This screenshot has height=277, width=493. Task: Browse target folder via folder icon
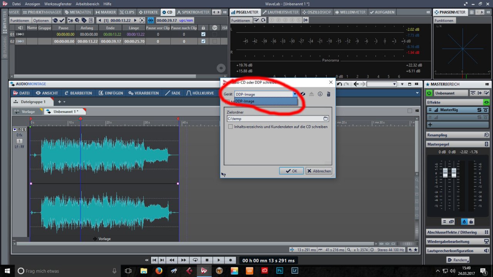(325, 118)
